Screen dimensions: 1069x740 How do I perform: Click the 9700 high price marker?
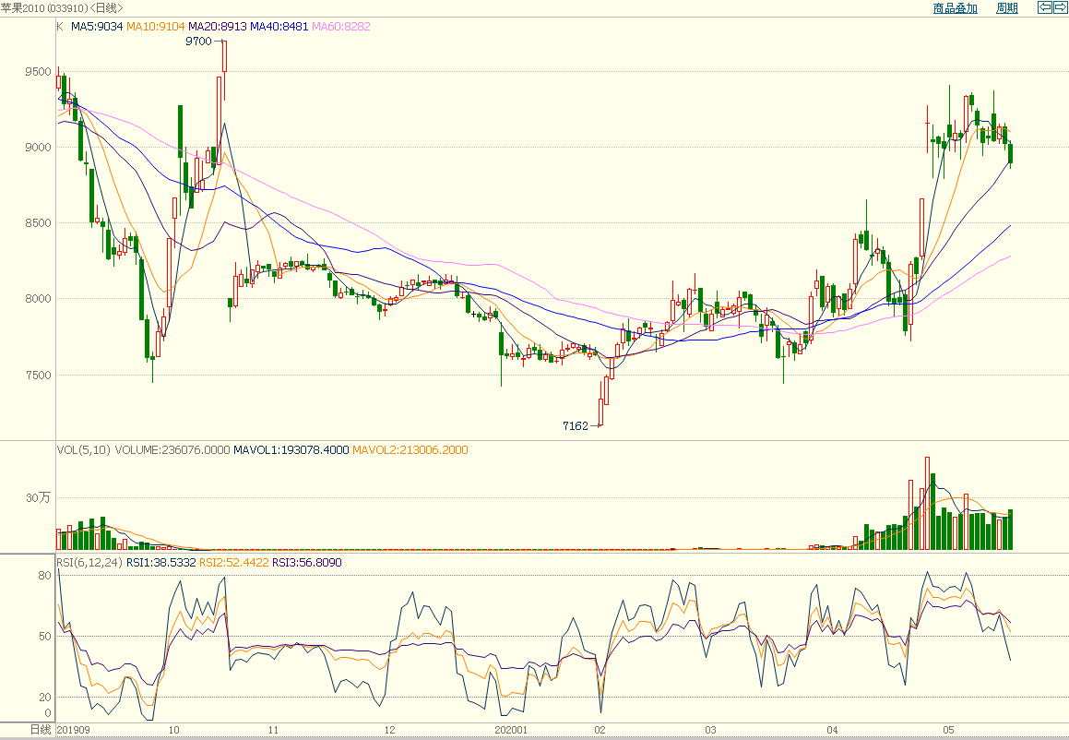pyautogui.click(x=198, y=42)
